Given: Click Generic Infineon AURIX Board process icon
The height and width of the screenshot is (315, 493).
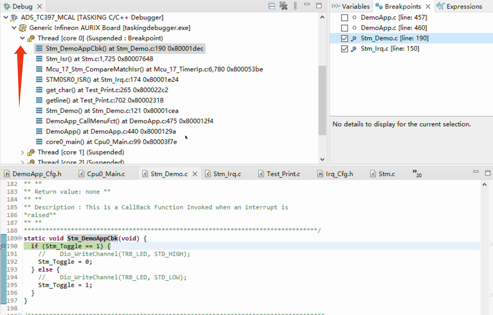Looking at the screenshot, I should tap(23, 28).
